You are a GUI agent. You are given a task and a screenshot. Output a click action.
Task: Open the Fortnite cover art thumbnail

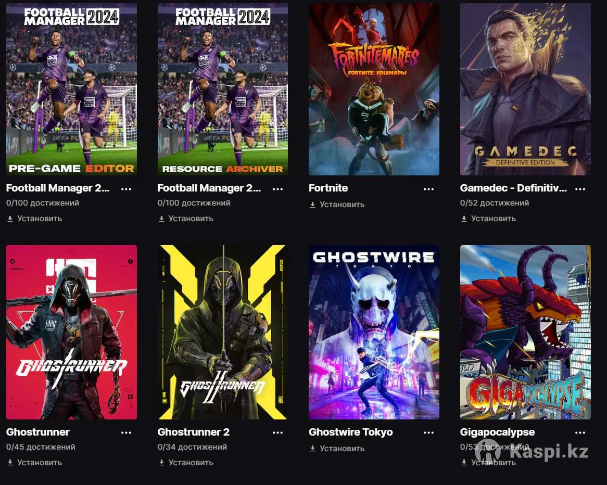[374, 88]
